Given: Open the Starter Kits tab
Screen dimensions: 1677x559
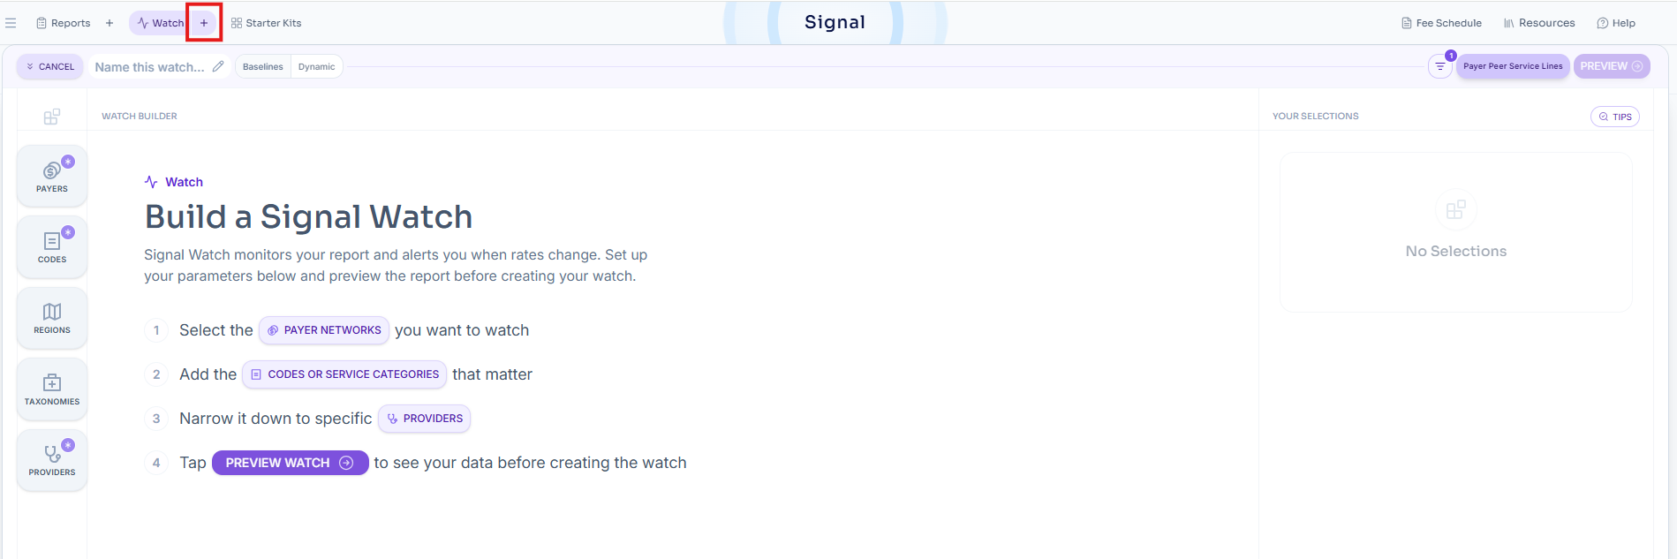Looking at the screenshot, I should (267, 23).
